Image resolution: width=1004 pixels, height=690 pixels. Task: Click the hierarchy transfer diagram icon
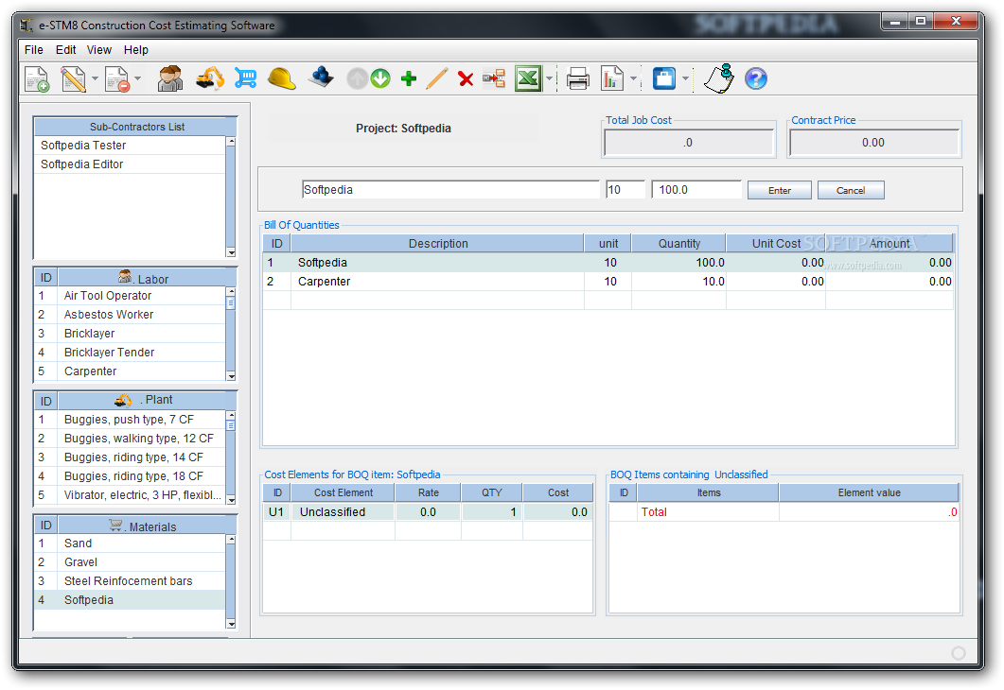pyautogui.click(x=494, y=78)
